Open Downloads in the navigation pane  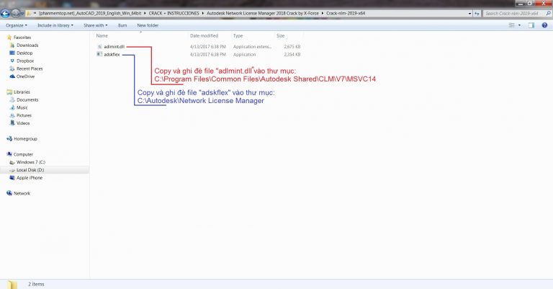coord(27,45)
